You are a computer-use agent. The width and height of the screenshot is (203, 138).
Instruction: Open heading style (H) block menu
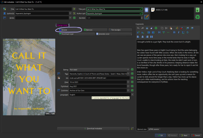pyautogui.click(x=159, y=32)
